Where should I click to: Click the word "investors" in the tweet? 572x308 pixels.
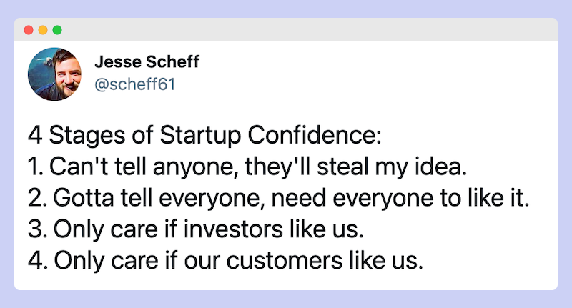(233, 229)
